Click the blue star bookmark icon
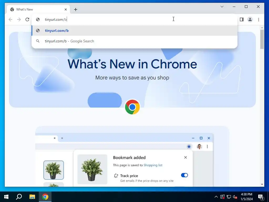This screenshot has height=202, width=269. click(189, 147)
